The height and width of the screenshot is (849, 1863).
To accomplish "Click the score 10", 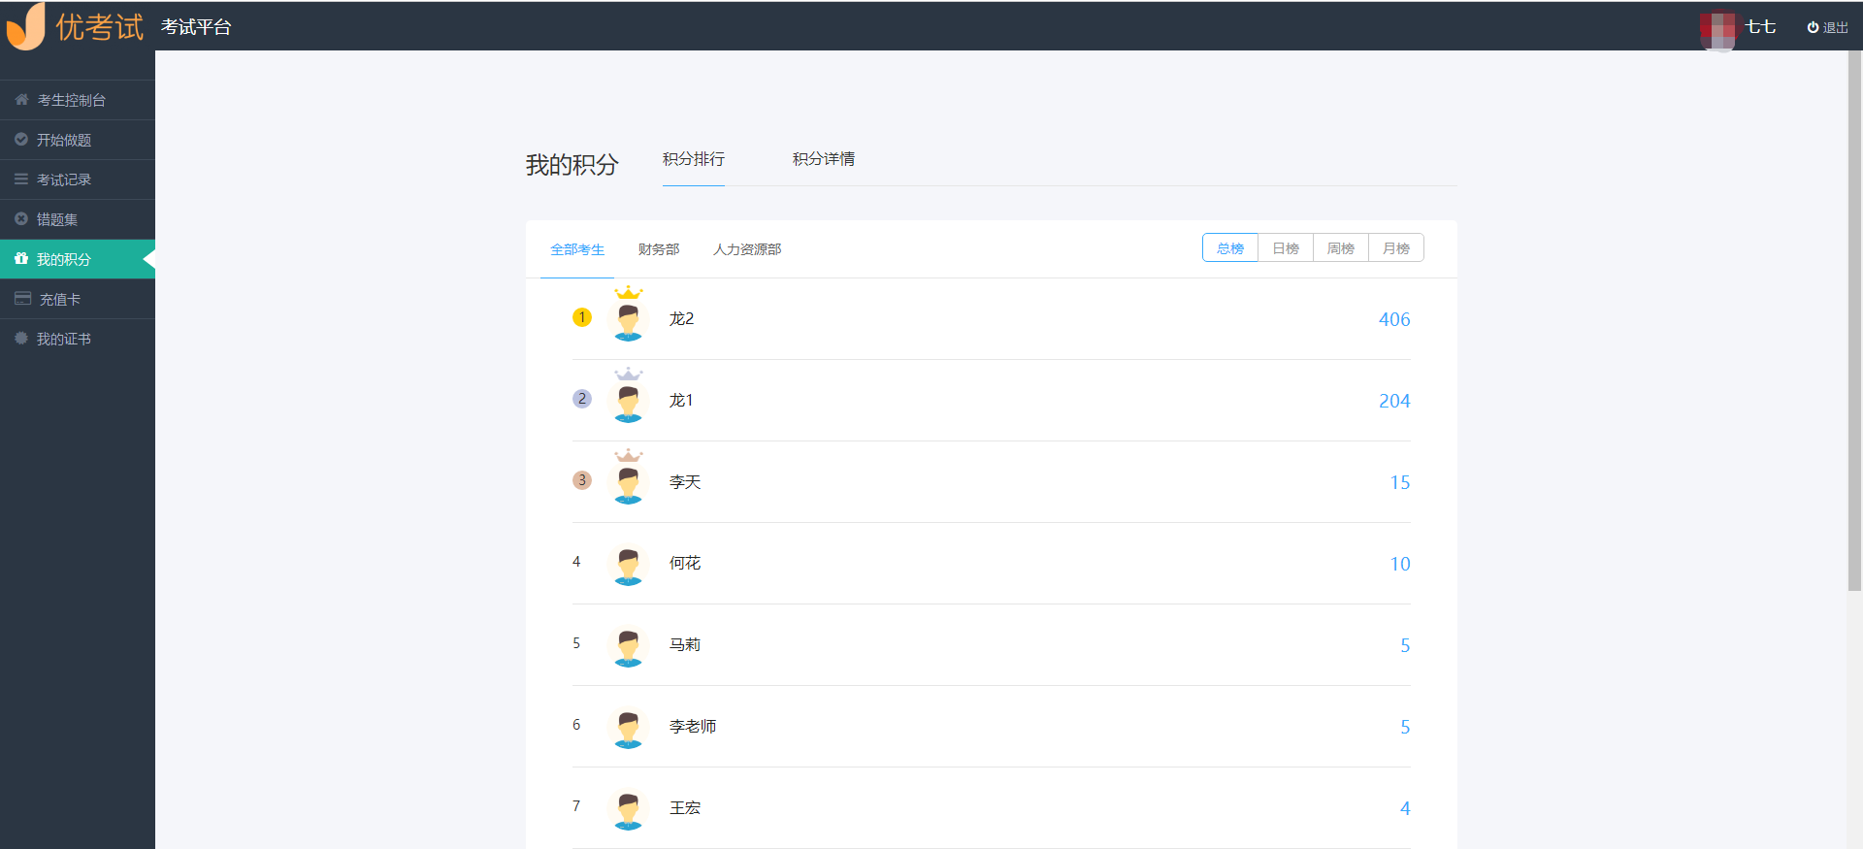I will pyautogui.click(x=1400, y=564).
